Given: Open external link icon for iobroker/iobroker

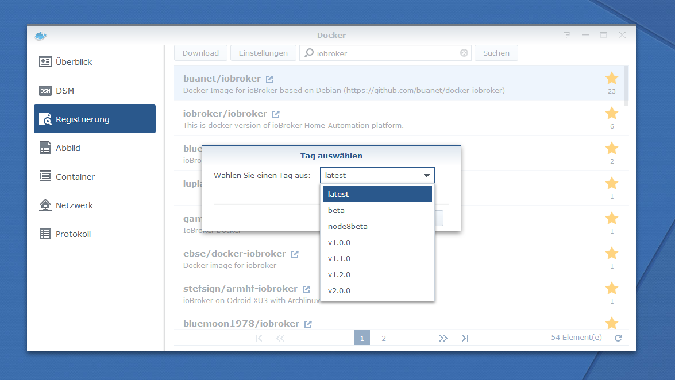Looking at the screenshot, I should pos(276,114).
